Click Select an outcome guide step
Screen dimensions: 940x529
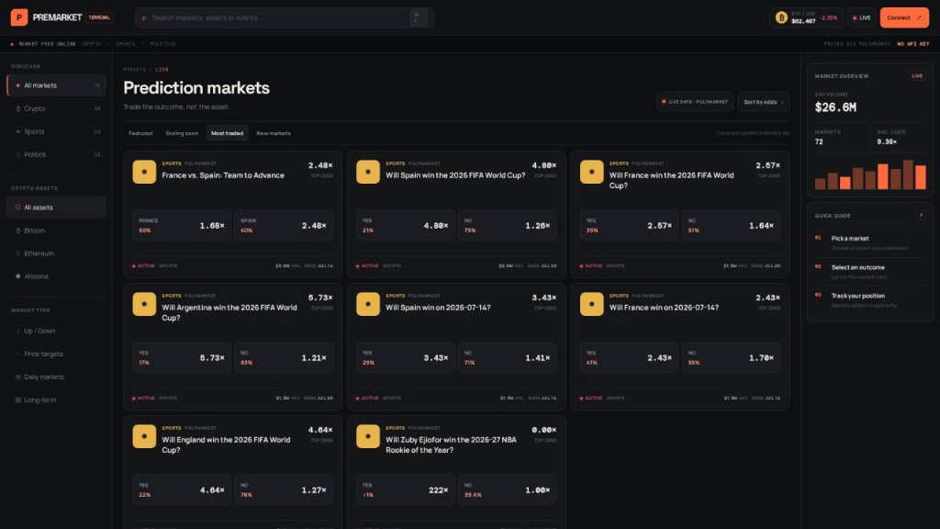click(870, 271)
